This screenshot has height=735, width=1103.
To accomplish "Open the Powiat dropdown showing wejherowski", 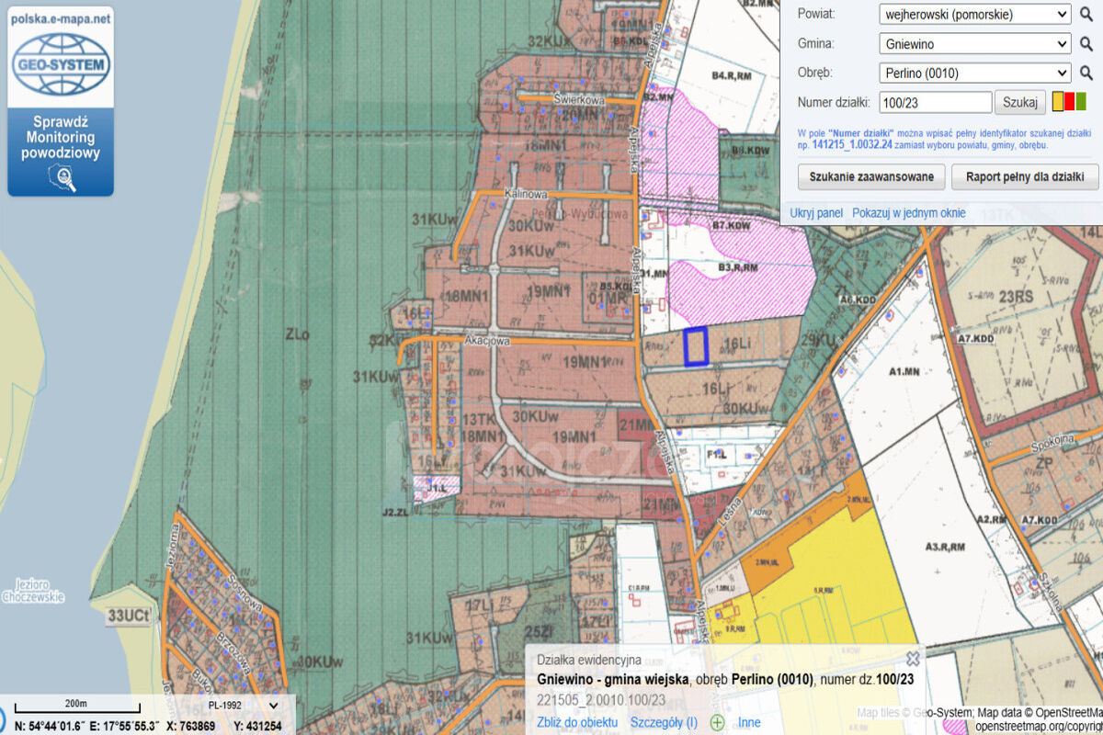I will (974, 14).
